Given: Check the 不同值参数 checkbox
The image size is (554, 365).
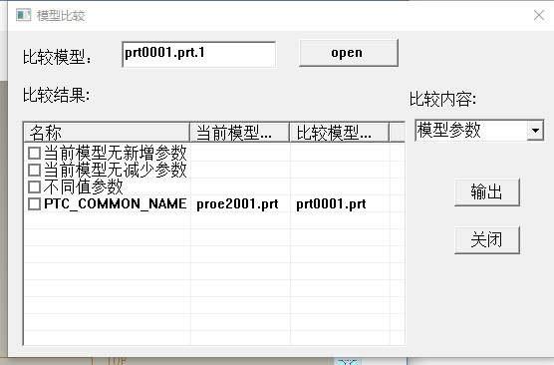Looking at the screenshot, I should point(34,187).
